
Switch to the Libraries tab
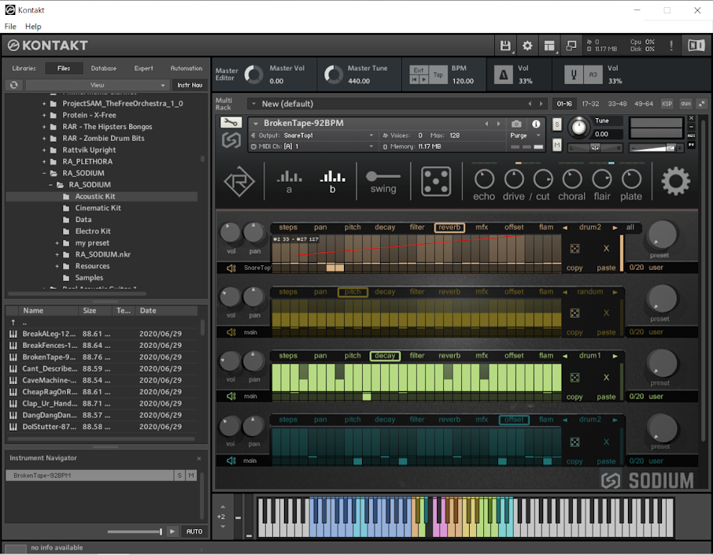tap(24, 68)
